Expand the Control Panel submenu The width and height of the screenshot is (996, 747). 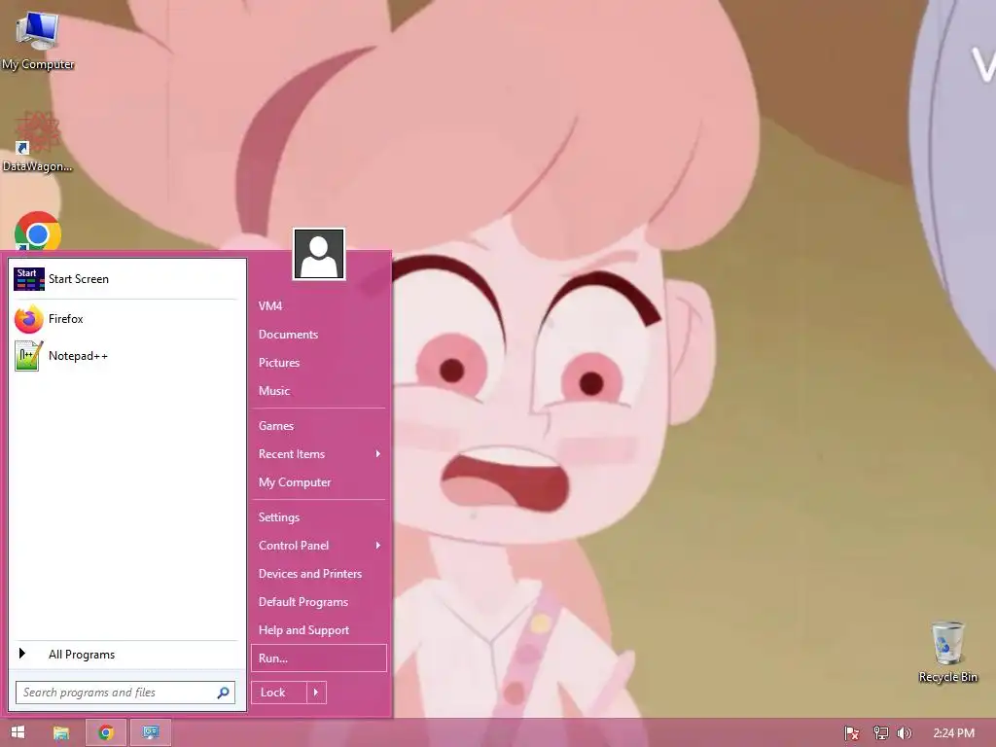coord(319,545)
